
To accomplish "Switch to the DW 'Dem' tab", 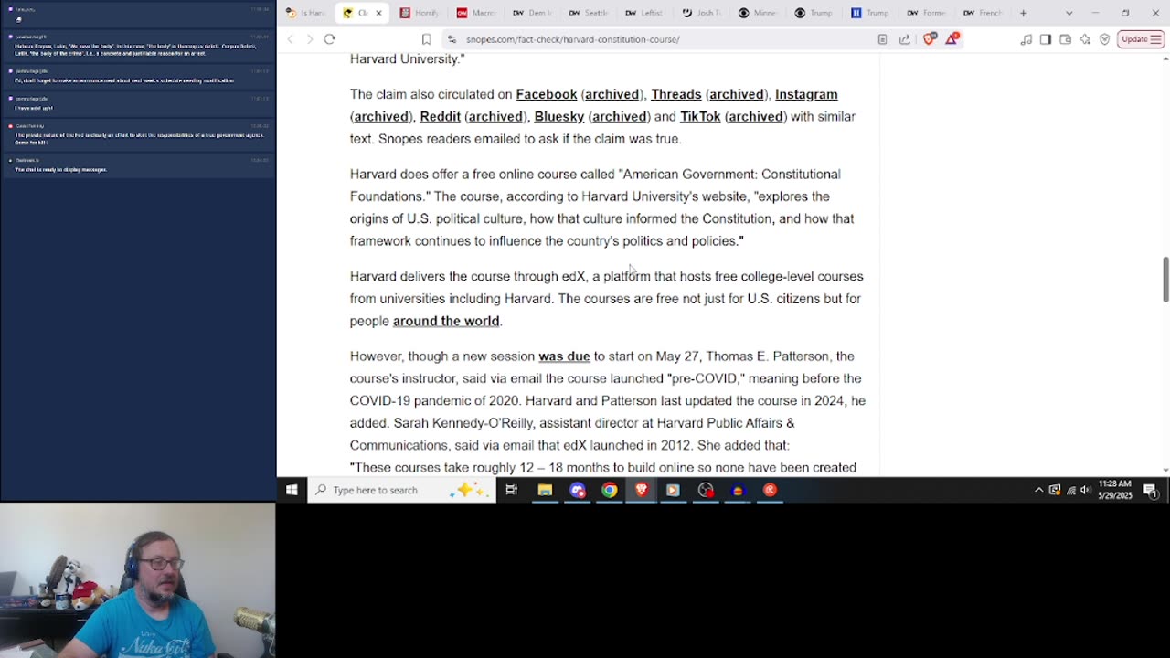I will 533,13.
